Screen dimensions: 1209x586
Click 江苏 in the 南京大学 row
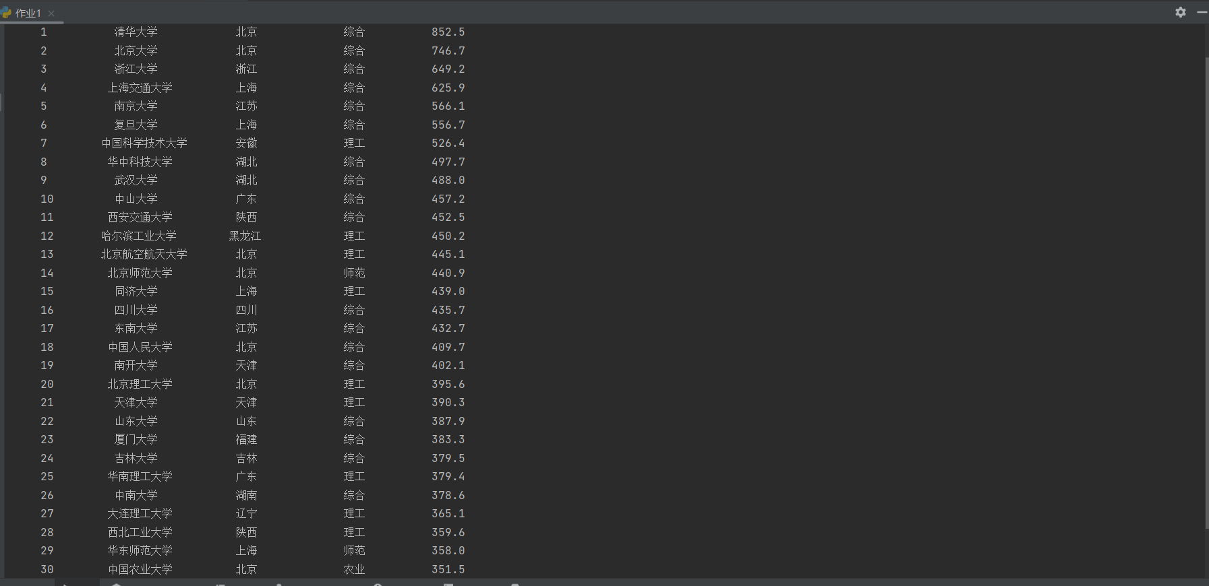pos(246,106)
